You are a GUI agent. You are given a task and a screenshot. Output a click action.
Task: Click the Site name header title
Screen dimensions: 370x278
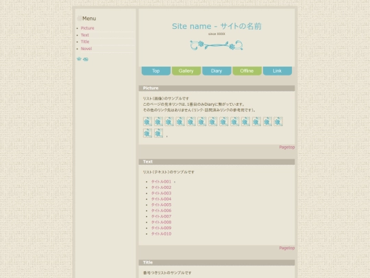[x=217, y=26]
